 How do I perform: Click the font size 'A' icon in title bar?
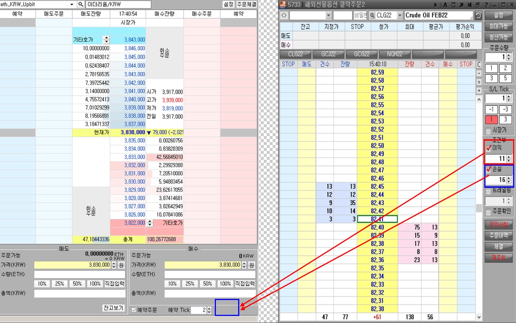coord(445,5)
